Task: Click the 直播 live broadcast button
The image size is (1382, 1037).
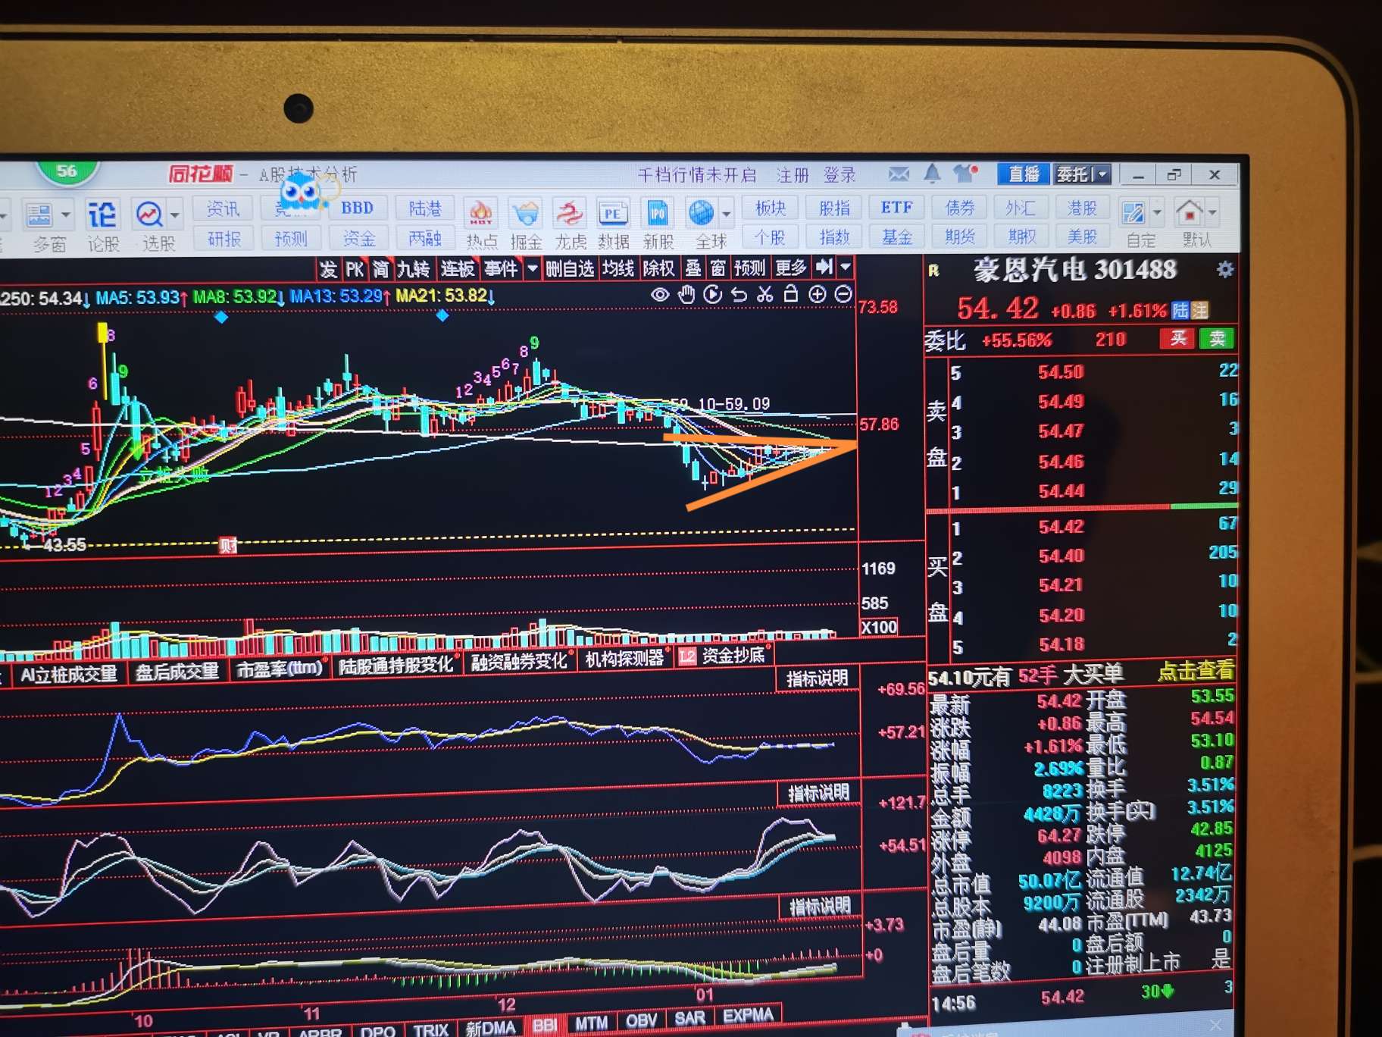Action: pyautogui.click(x=1023, y=174)
